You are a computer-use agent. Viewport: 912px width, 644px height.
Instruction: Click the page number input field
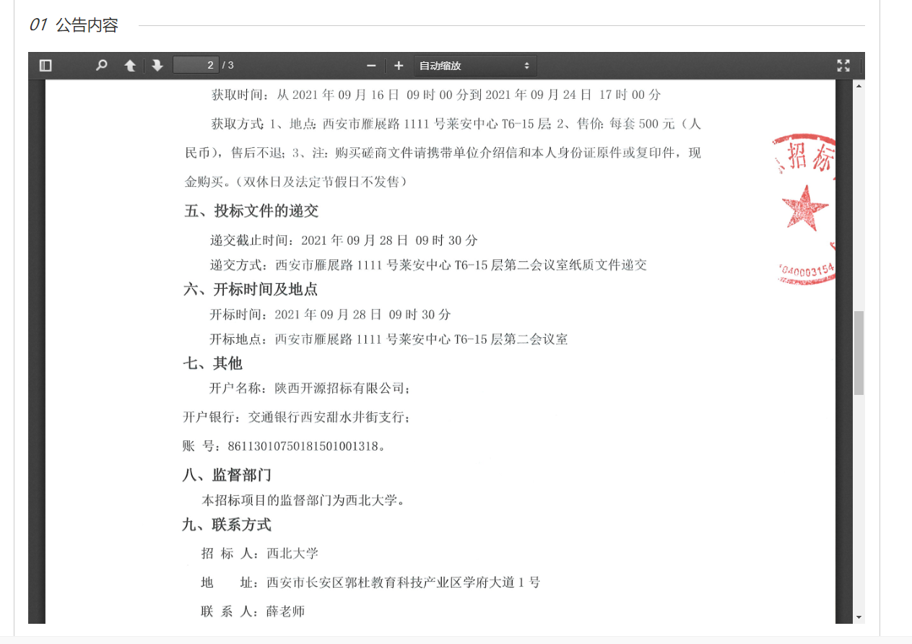pos(196,66)
